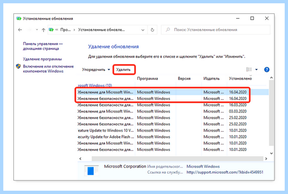Sort by the 'Версия' column header
The height and width of the screenshot is (194, 288).
(184, 79)
